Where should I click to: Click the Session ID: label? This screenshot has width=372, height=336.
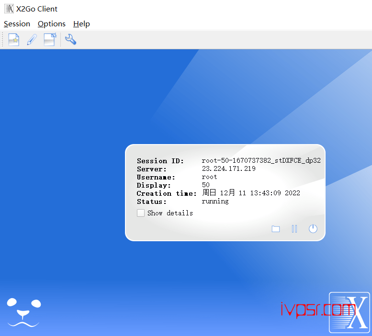coord(160,161)
